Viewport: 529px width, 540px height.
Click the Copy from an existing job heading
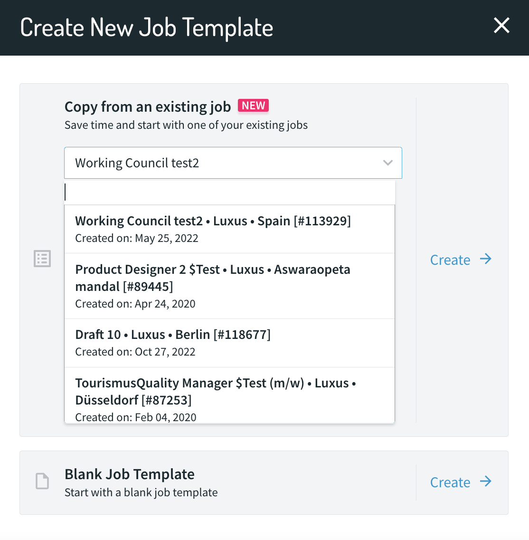tap(148, 107)
